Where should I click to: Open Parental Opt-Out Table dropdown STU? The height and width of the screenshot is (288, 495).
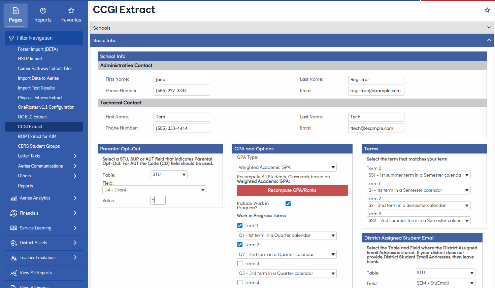point(169,174)
